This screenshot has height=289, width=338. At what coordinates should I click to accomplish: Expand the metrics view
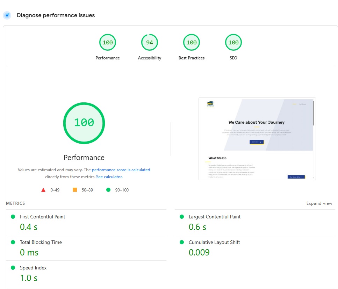pos(319,203)
